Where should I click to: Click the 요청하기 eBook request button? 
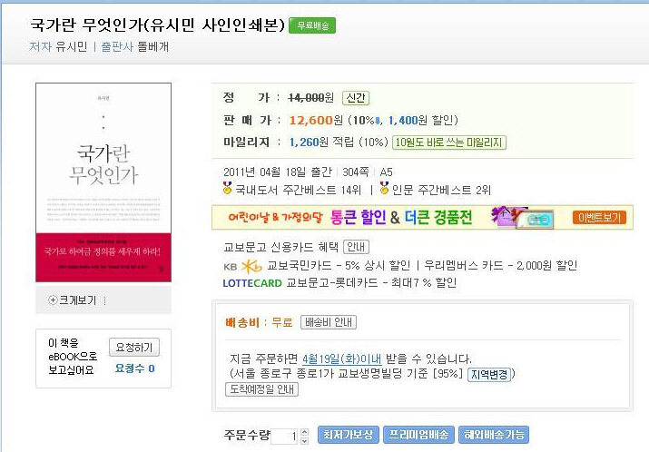[x=134, y=348]
